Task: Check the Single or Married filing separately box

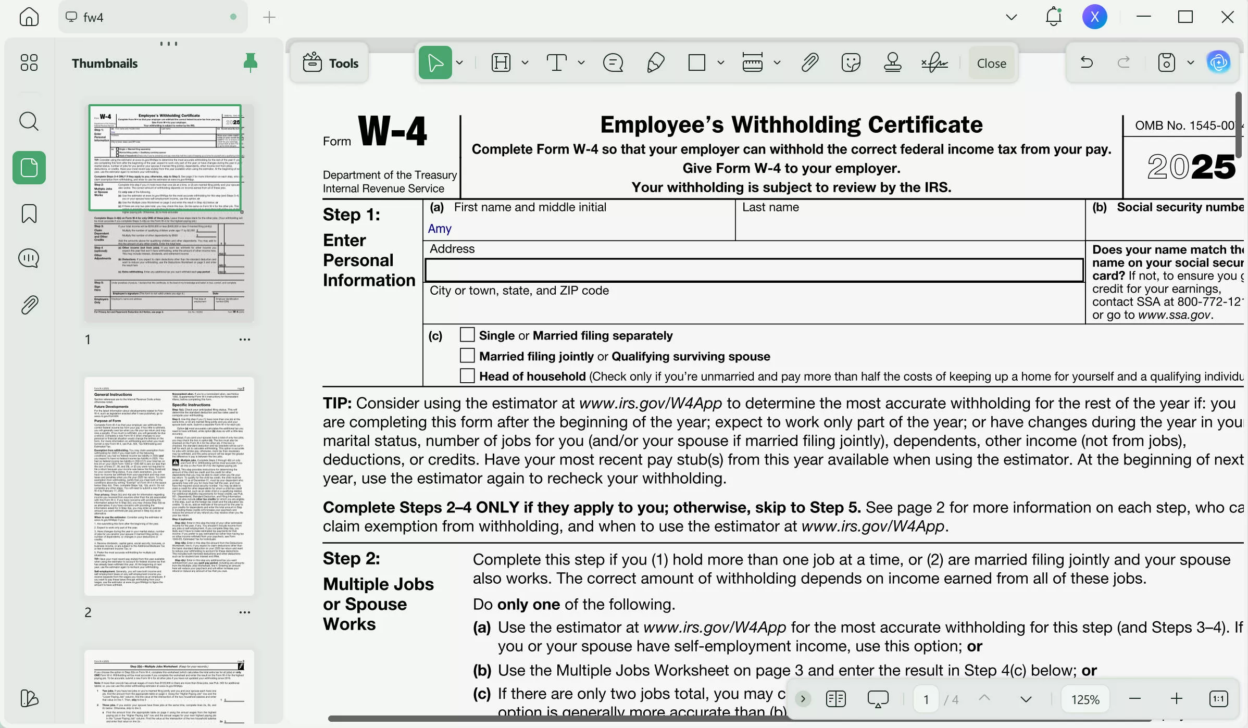Action: tap(467, 335)
